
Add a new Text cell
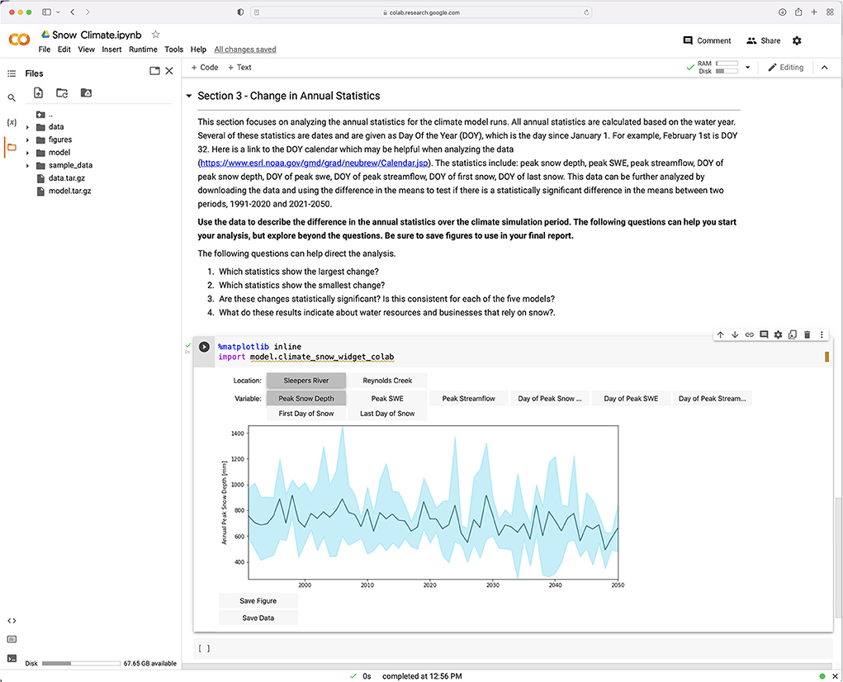(239, 67)
